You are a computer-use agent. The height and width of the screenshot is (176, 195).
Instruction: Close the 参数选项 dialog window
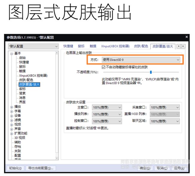click(187, 37)
